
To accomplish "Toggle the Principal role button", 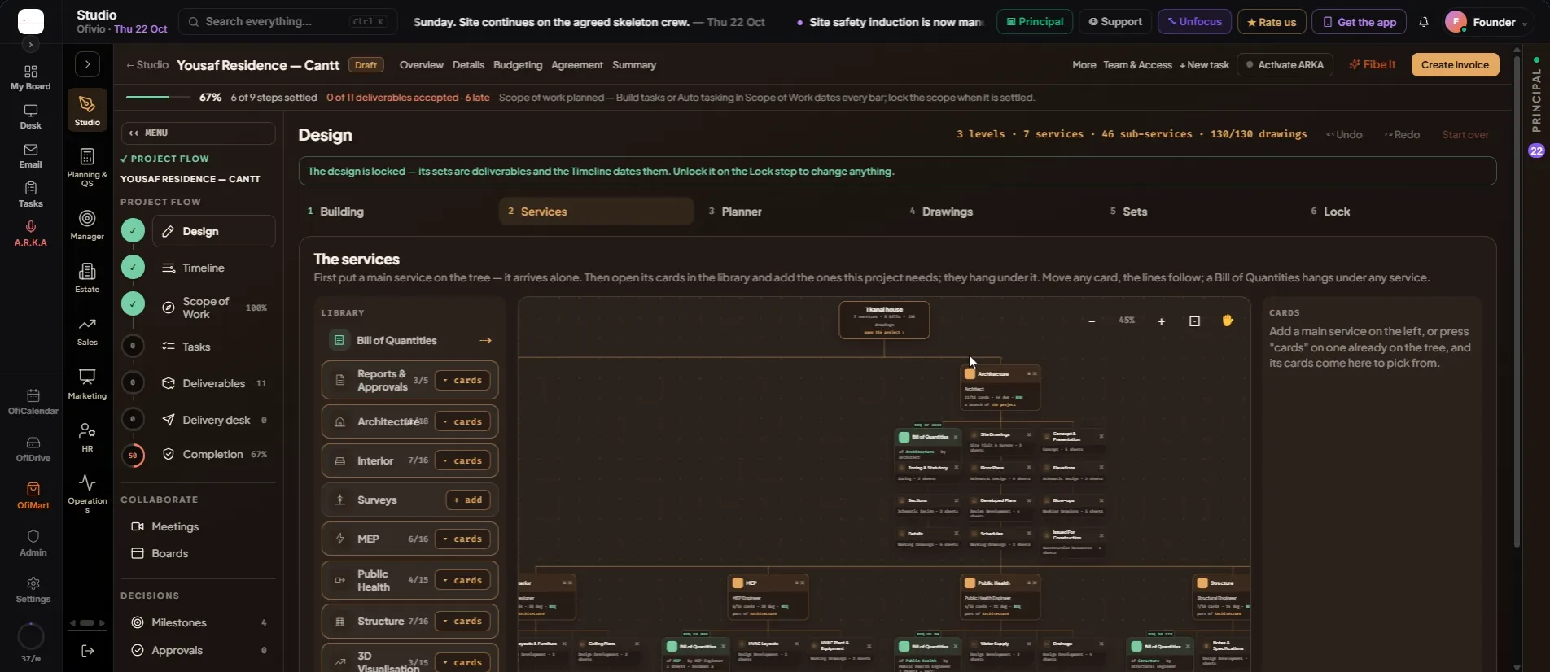I will coord(1034,22).
